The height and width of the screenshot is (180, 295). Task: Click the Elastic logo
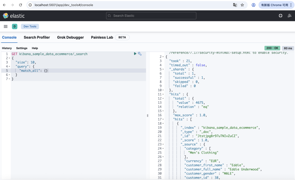click(x=14, y=16)
